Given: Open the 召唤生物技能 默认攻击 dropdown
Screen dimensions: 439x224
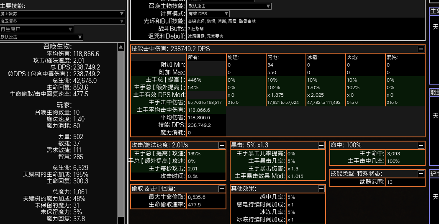Looking at the screenshot, I should (x=229, y=6).
